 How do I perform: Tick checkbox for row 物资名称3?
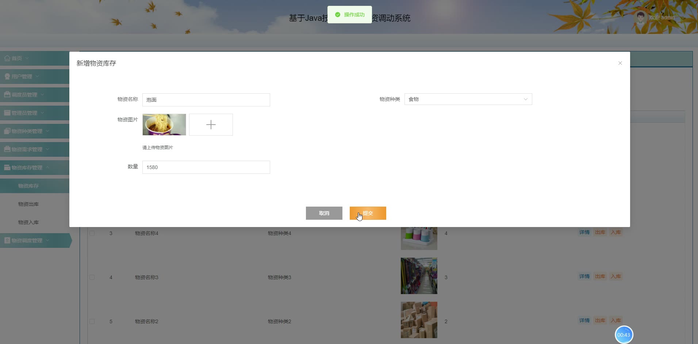coord(92,277)
